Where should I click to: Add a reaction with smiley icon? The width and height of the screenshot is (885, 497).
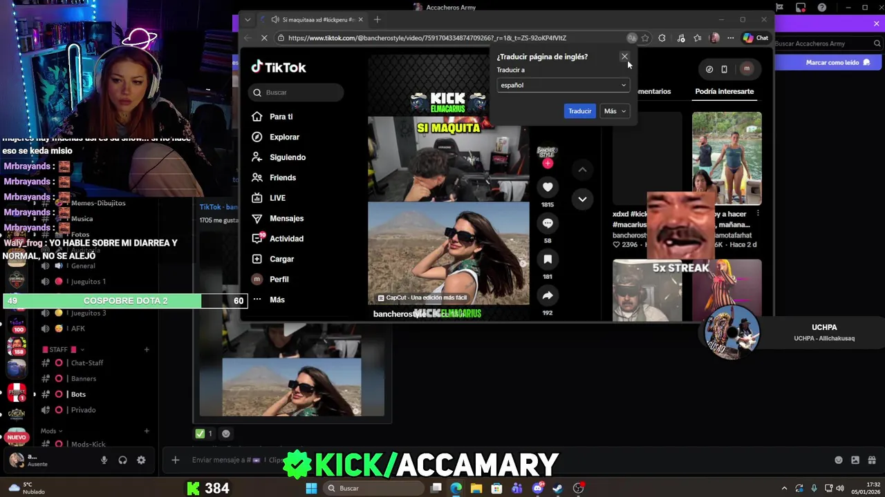[x=225, y=433]
